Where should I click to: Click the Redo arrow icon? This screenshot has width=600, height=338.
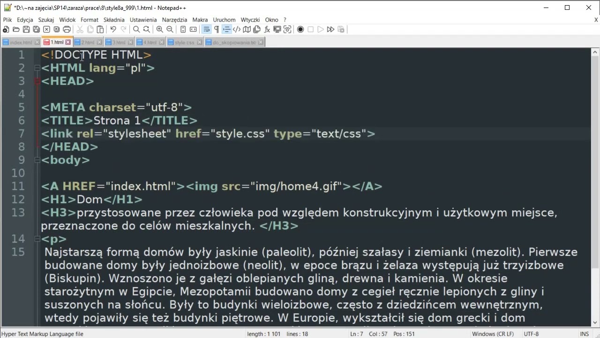pyautogui.click(x=123, y=30)
